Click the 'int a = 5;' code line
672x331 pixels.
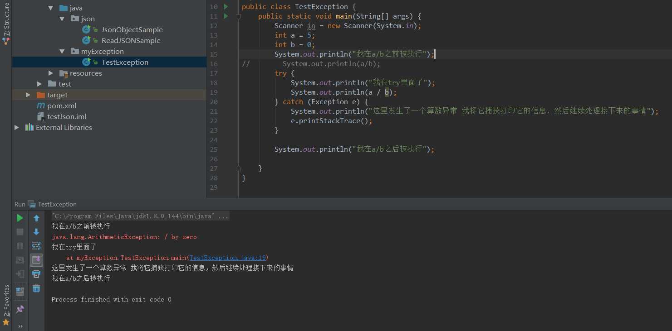[x=294, y=35]
